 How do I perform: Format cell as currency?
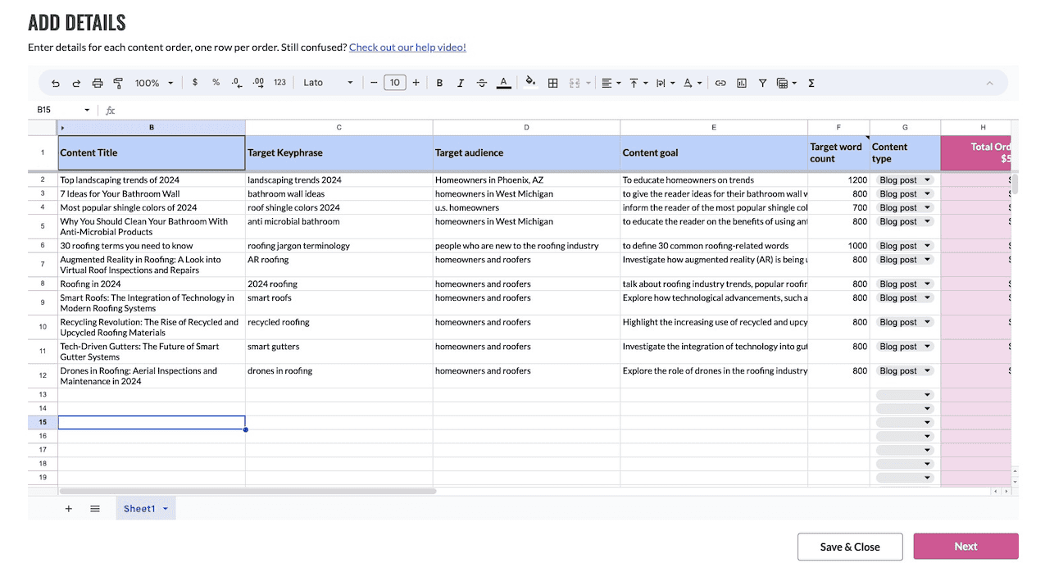coord(195,83)
